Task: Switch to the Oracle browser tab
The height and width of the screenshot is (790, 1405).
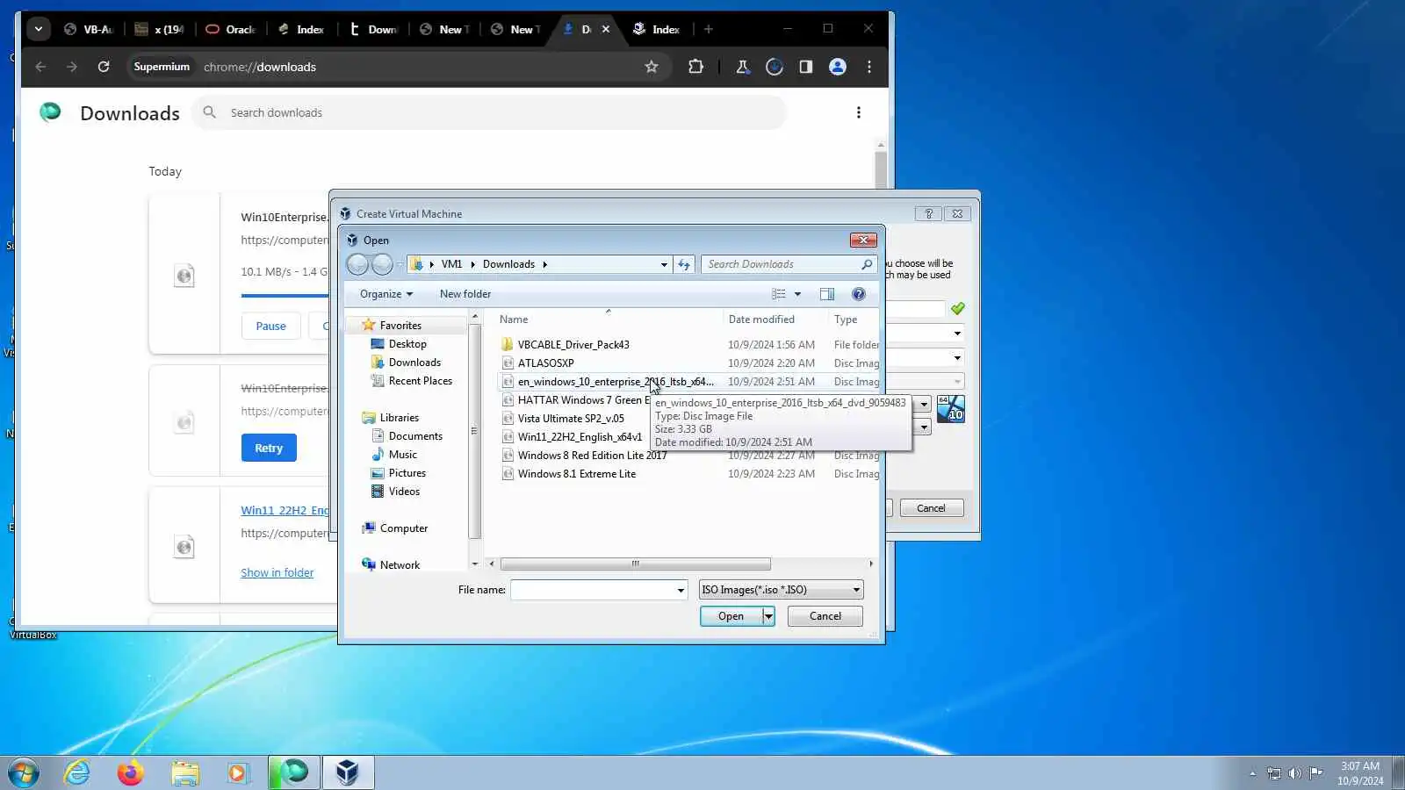Action: (x=231, y=29)
